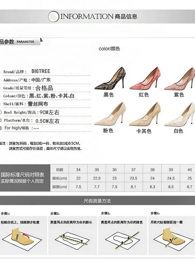Click the BIGTREE brand name

point(41,71)
